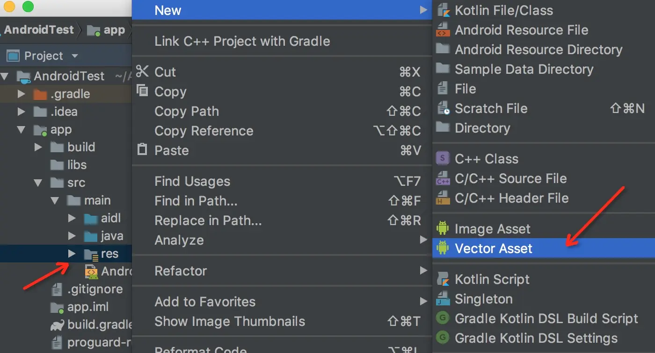This screenshot has width=655, height=353.
Task: Expand the .gradle folder
Action: point(21,94)
